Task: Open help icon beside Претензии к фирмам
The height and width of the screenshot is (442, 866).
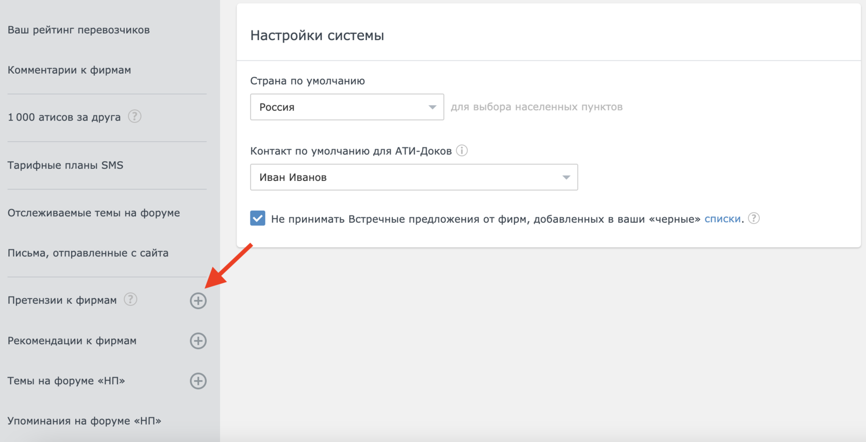Action: [x=130, y=299]
